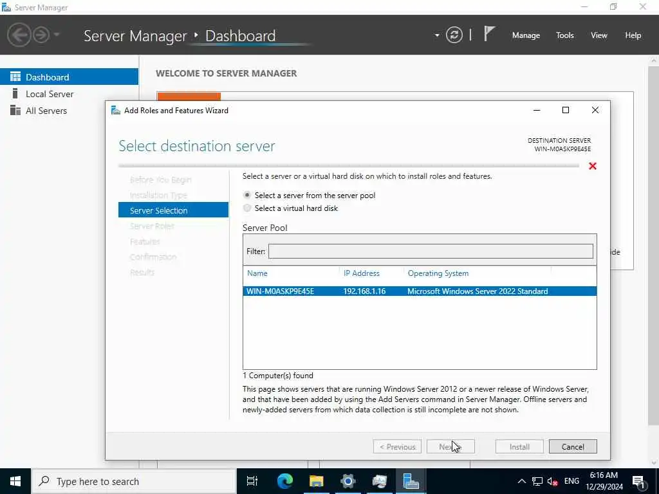Sort server pool by Name column
659x494 pixels.
257,273
